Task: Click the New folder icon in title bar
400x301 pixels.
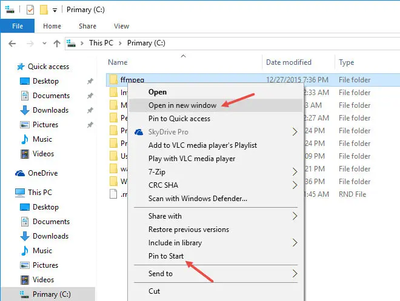Action: (44, 10)
